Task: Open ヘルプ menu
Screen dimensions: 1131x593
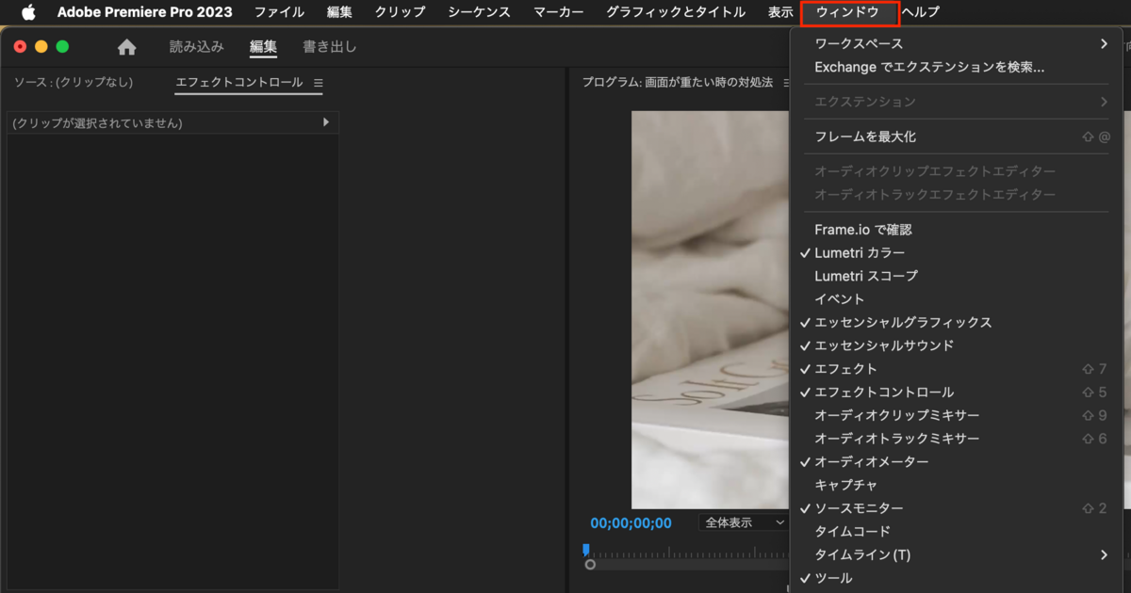Action: click(x=920, y=12)
